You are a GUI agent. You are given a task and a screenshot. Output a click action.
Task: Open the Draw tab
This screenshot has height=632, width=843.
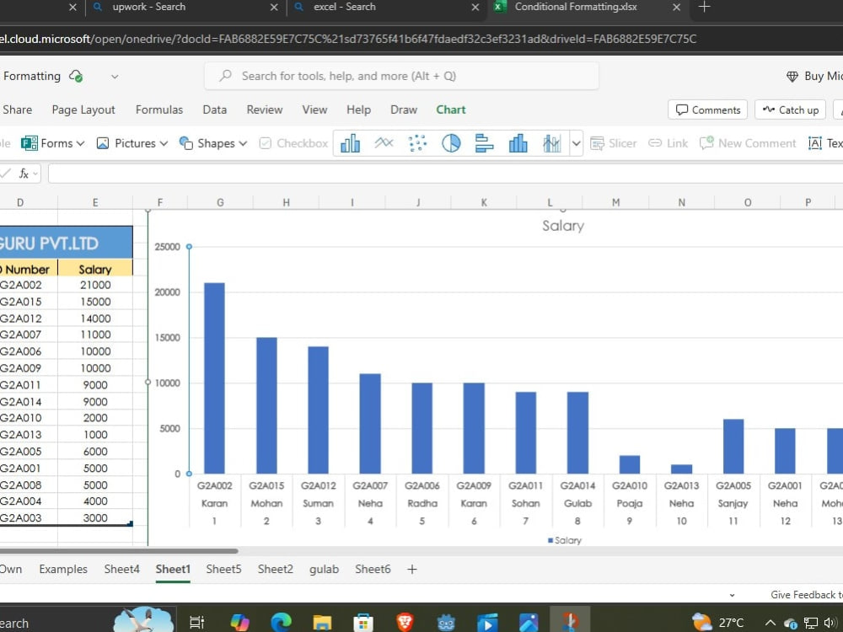click(x=404, y=110)
